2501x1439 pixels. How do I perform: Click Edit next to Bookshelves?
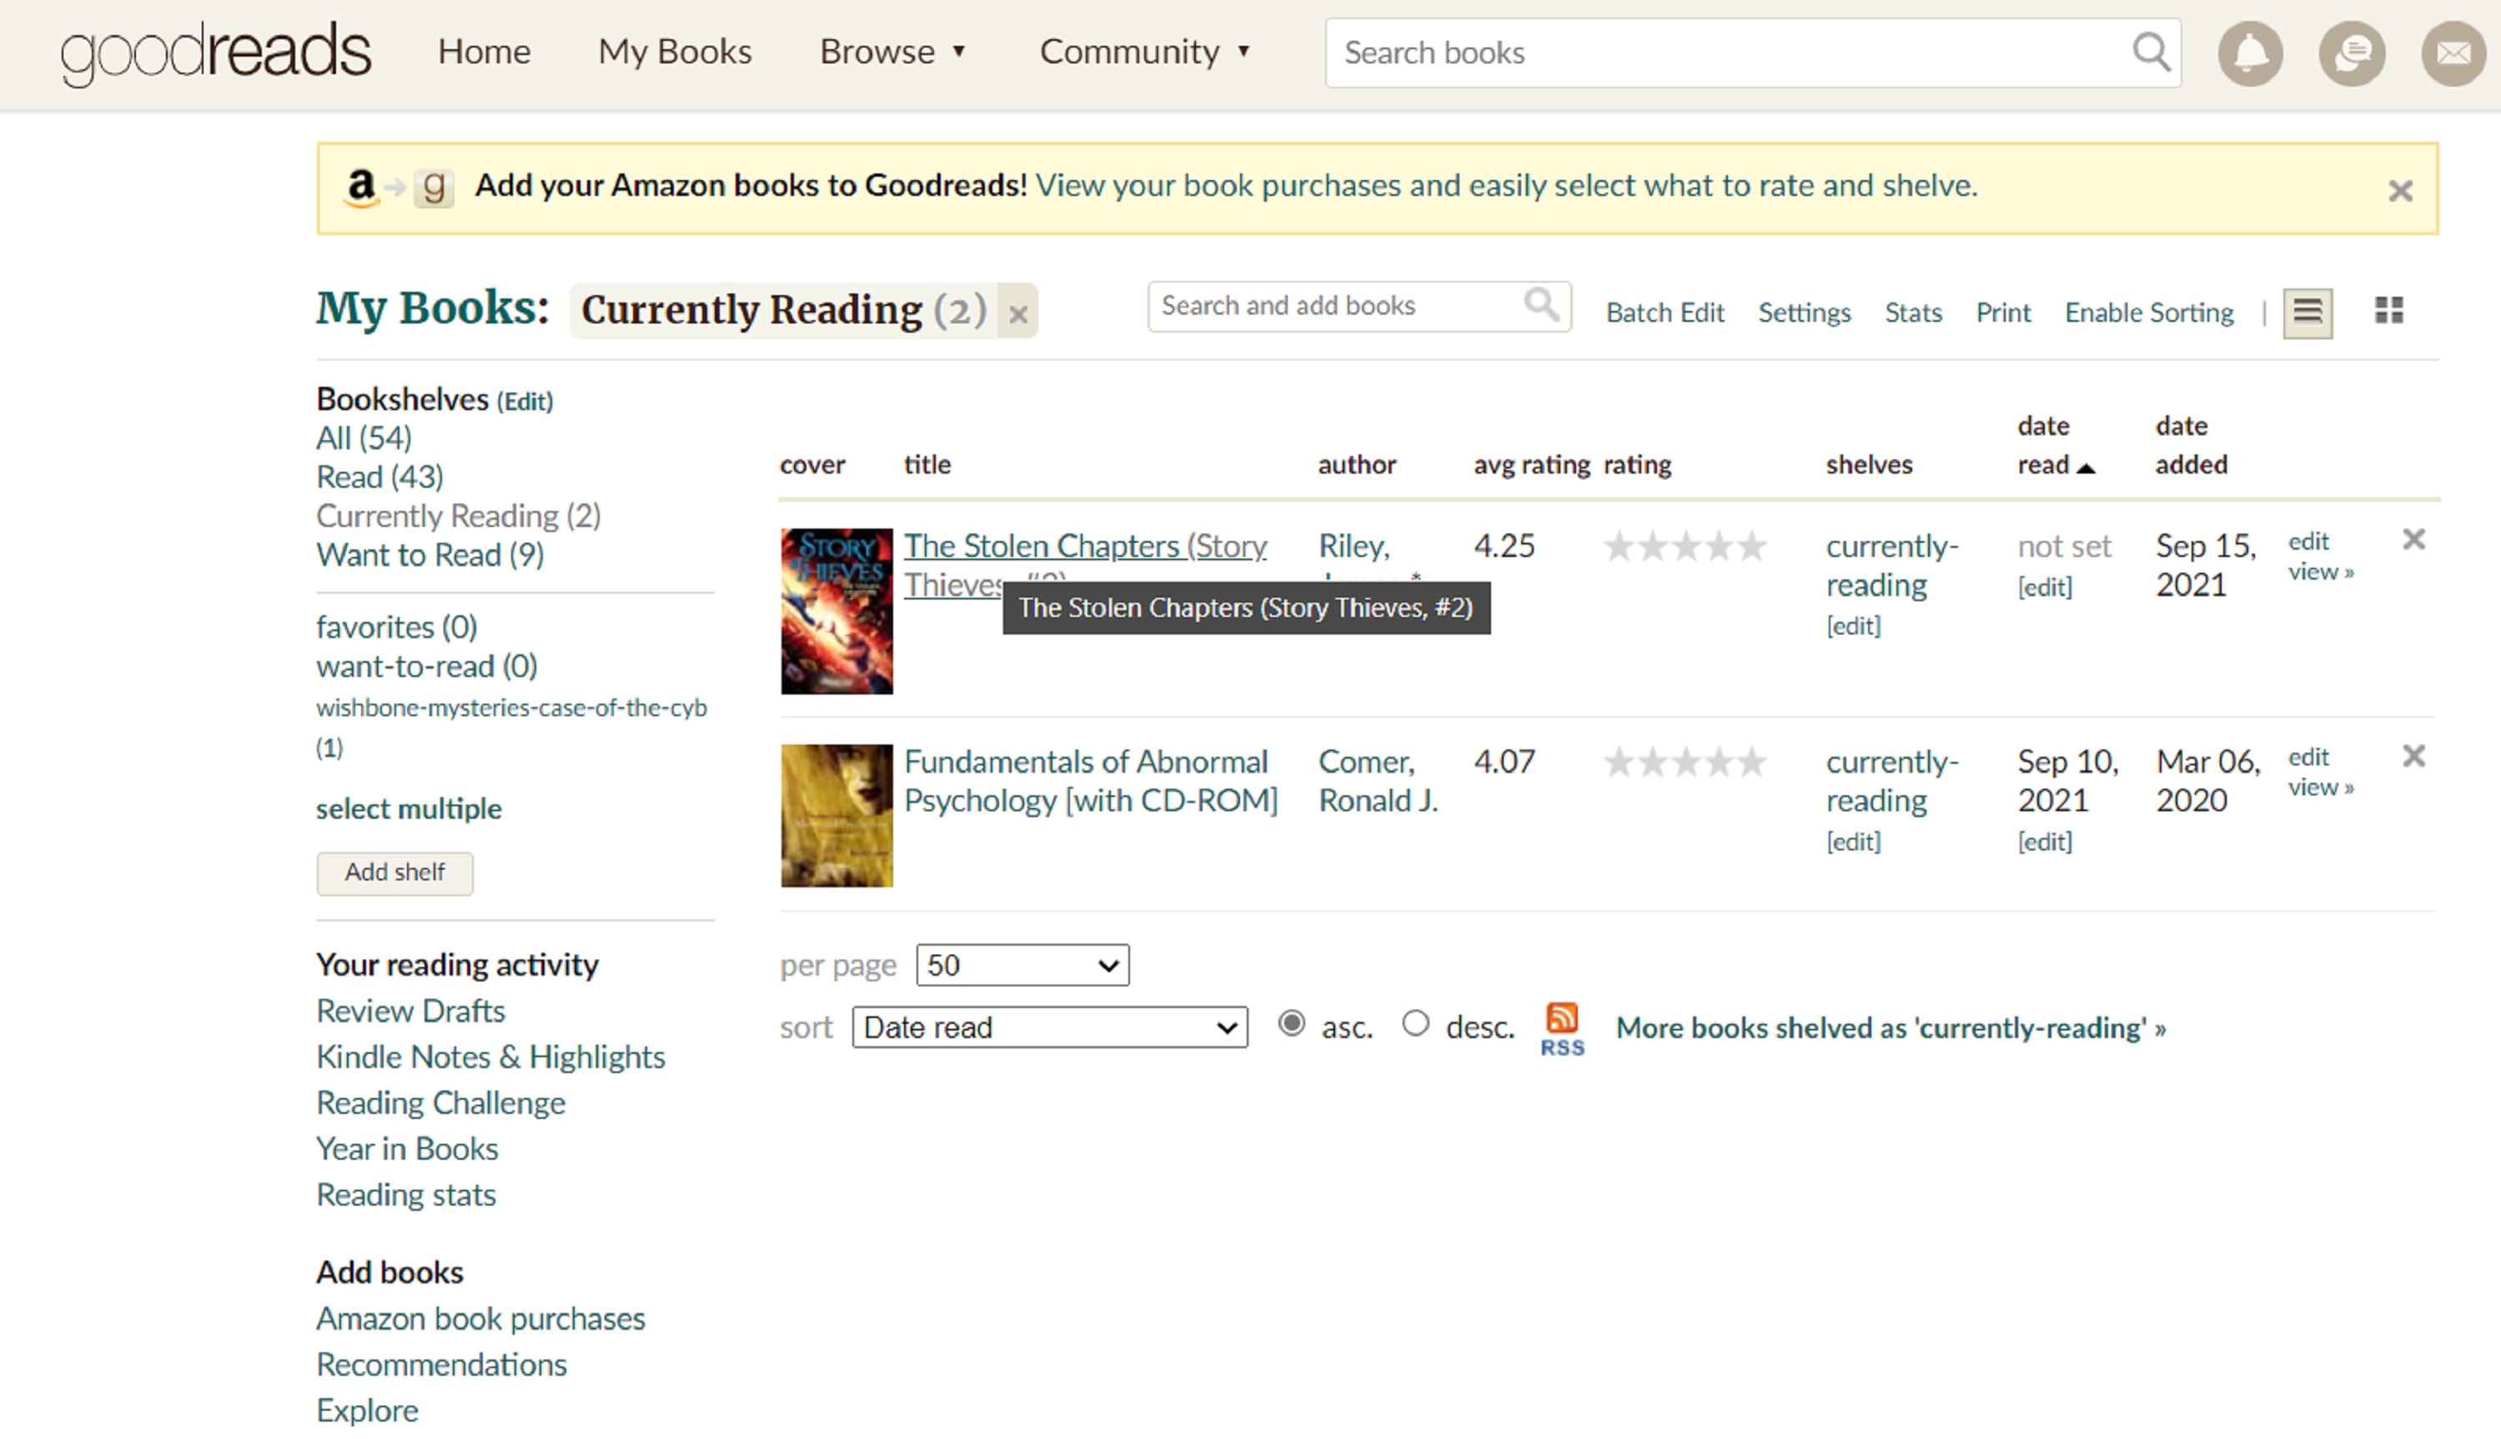(525, 401)
